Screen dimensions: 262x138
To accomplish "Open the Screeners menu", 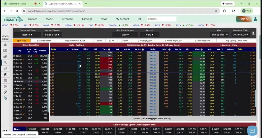I will pyautogui.click(x=68, y=19).
